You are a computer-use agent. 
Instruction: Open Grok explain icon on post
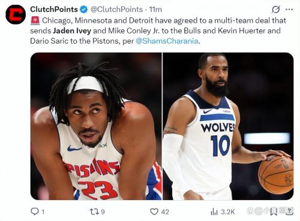click(276, 10)
